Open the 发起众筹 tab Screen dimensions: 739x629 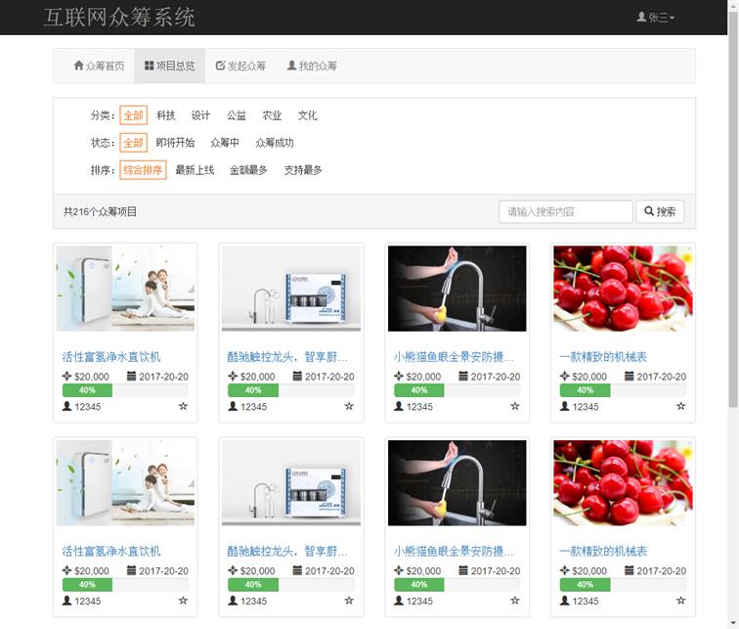click(240, 66)
